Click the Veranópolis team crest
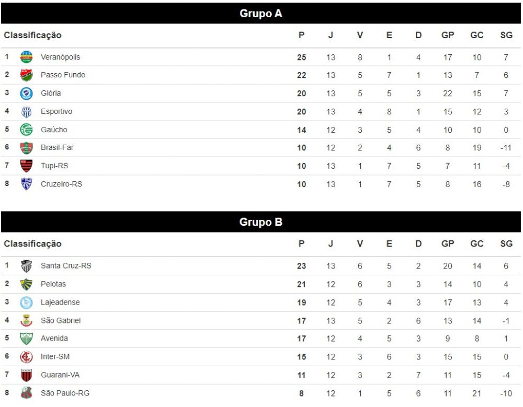523x407 pixels. 26,56
